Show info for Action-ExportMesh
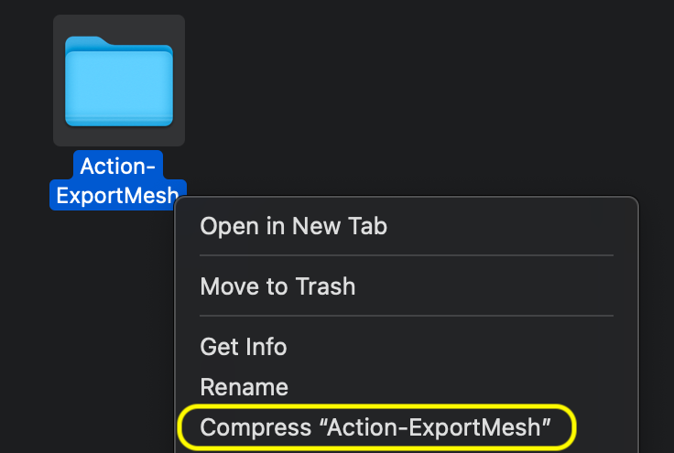Image resolution: width=674 pixels, height=453 pixels. point(244,347)
